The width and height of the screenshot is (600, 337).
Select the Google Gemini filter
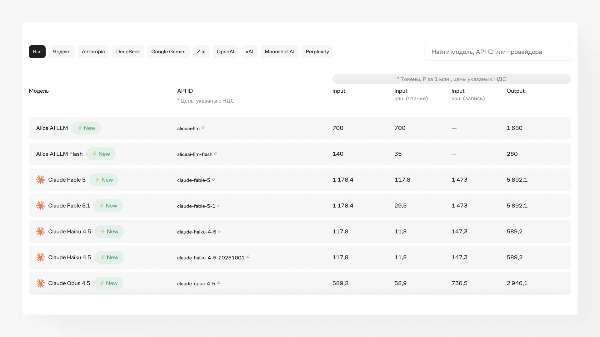point(168,52)
